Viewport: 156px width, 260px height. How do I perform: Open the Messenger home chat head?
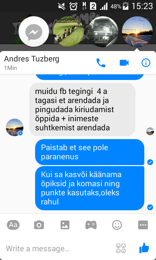point(34,32)
